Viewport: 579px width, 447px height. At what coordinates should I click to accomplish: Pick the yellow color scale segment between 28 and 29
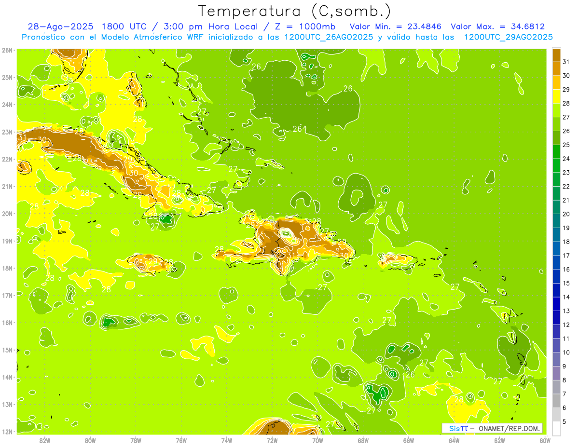pyautogui.click(x=557, y=96)
